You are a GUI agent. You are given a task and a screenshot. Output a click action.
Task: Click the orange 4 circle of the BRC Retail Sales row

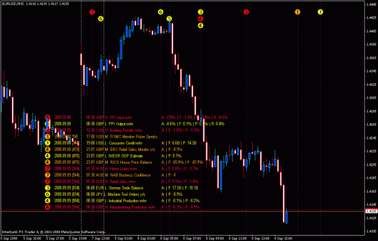coord(48,150)
